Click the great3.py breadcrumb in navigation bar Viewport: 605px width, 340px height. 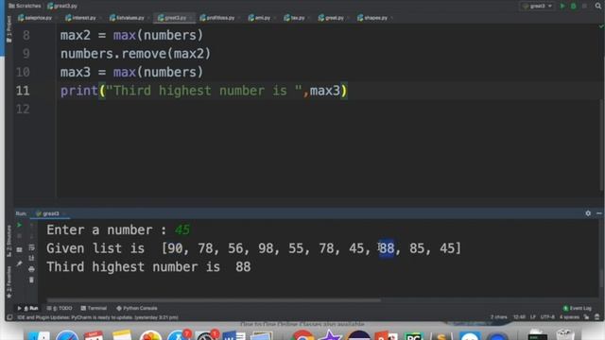click(62, 6)
